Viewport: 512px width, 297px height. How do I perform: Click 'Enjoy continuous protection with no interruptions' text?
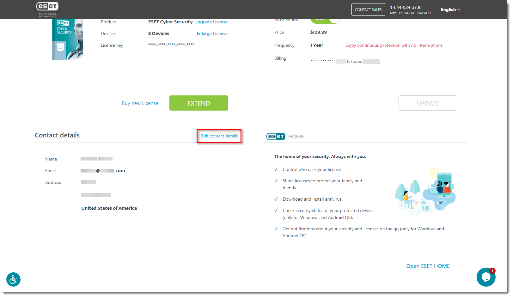click(x=394, y=45)
